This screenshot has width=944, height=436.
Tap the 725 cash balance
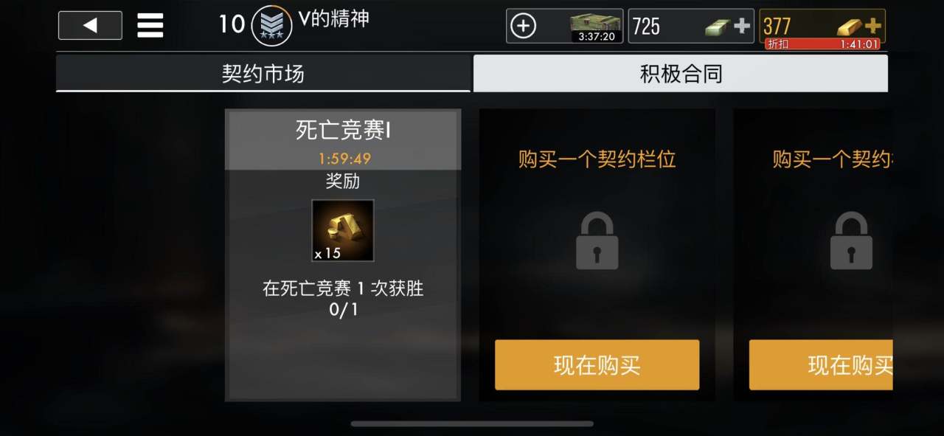647,27
